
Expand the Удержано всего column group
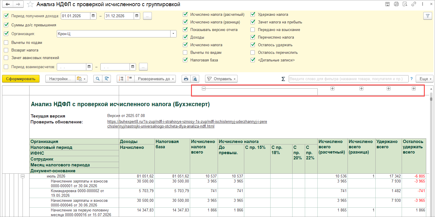[x=388, y=89]
